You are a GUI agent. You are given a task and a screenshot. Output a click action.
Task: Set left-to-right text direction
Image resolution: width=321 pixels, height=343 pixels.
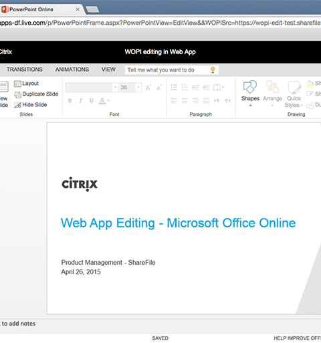click(x=217, y=101)
